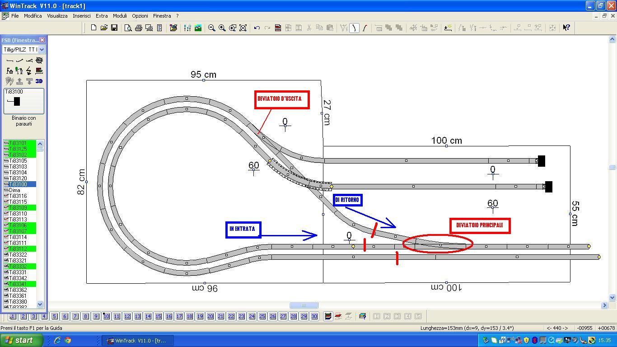Select the turntable category icon
This screenshot has height=347, width=617.
pos(39,60)
